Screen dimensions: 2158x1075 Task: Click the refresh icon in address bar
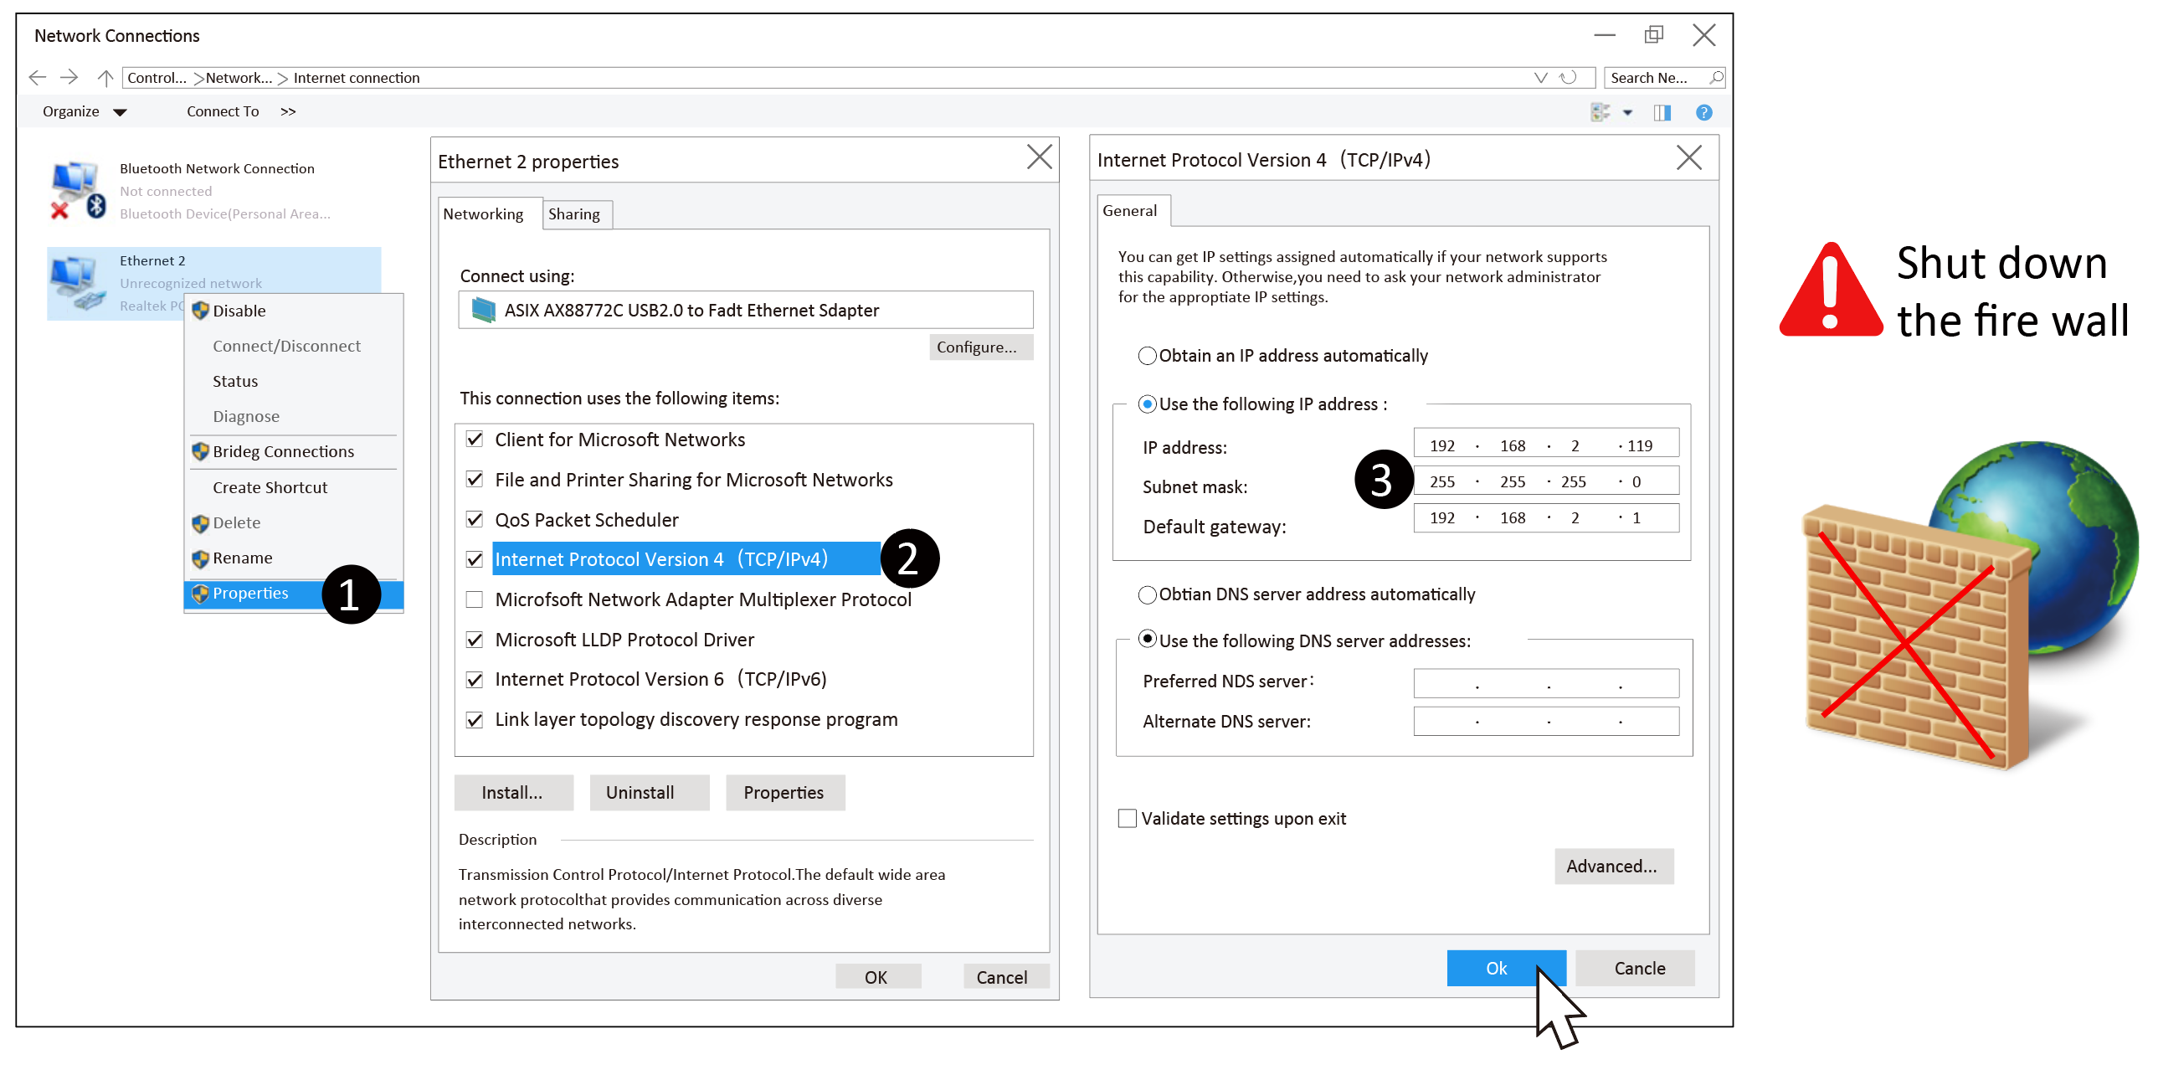coord(1568,78)
